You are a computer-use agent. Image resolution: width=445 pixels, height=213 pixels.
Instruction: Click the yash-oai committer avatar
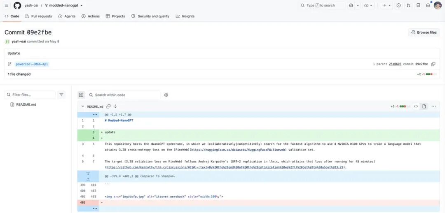pos(7,42)
